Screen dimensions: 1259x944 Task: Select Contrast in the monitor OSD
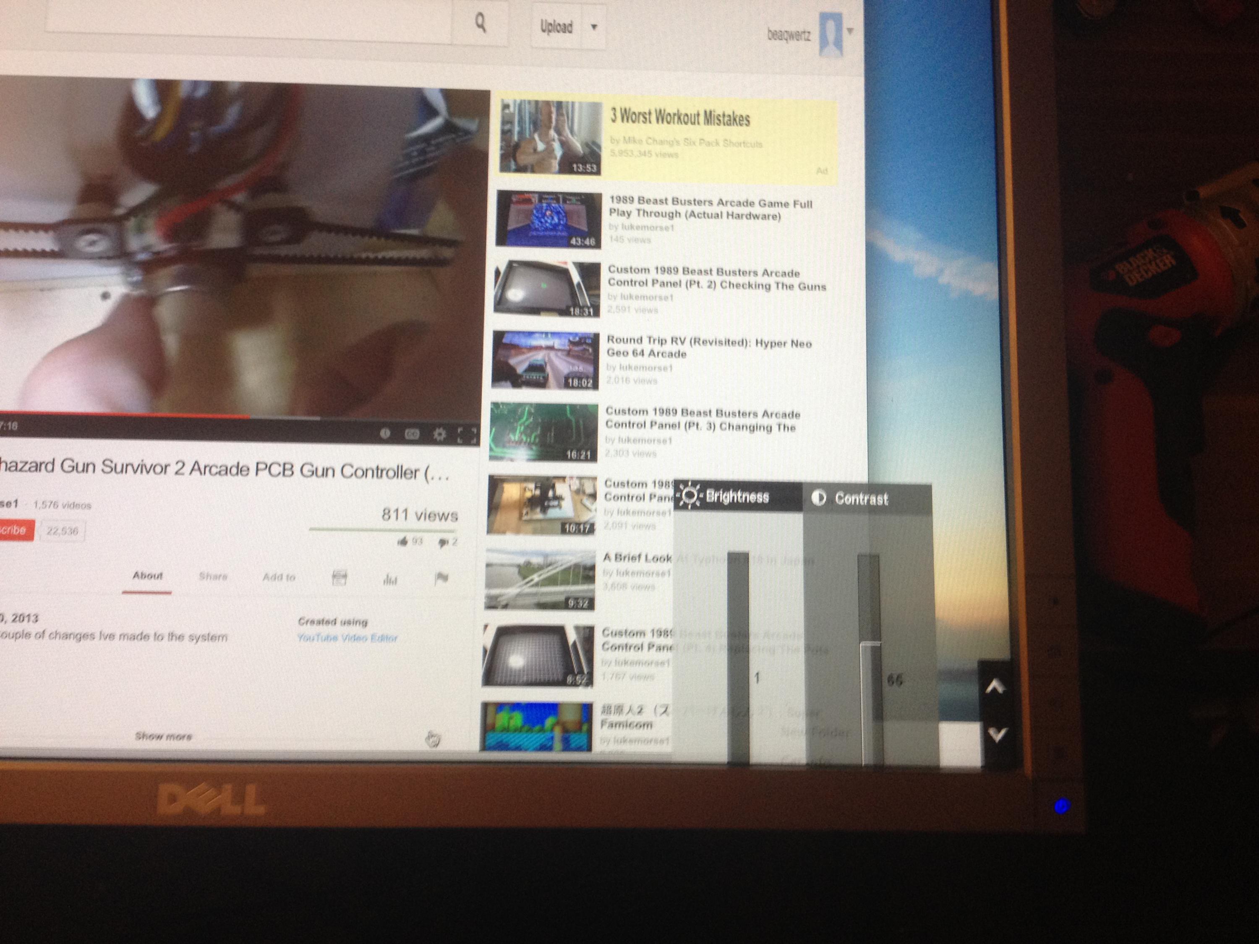click(867, 498)
